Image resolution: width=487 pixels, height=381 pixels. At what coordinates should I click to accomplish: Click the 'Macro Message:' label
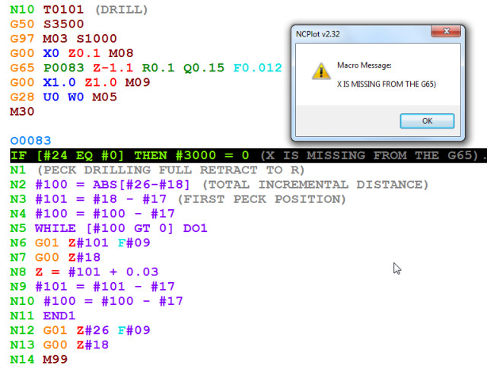pyautogui.click(x=364, y=65)
